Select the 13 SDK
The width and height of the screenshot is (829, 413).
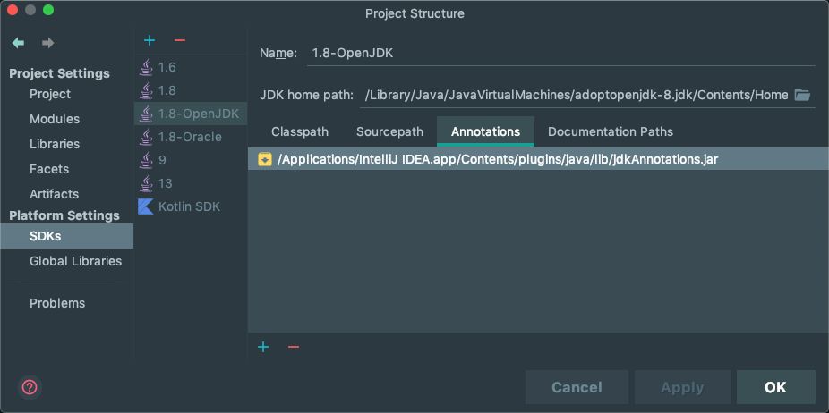[191, 183]
